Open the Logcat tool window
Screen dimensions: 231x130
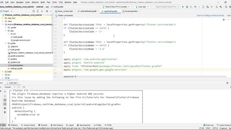(70, 125)
